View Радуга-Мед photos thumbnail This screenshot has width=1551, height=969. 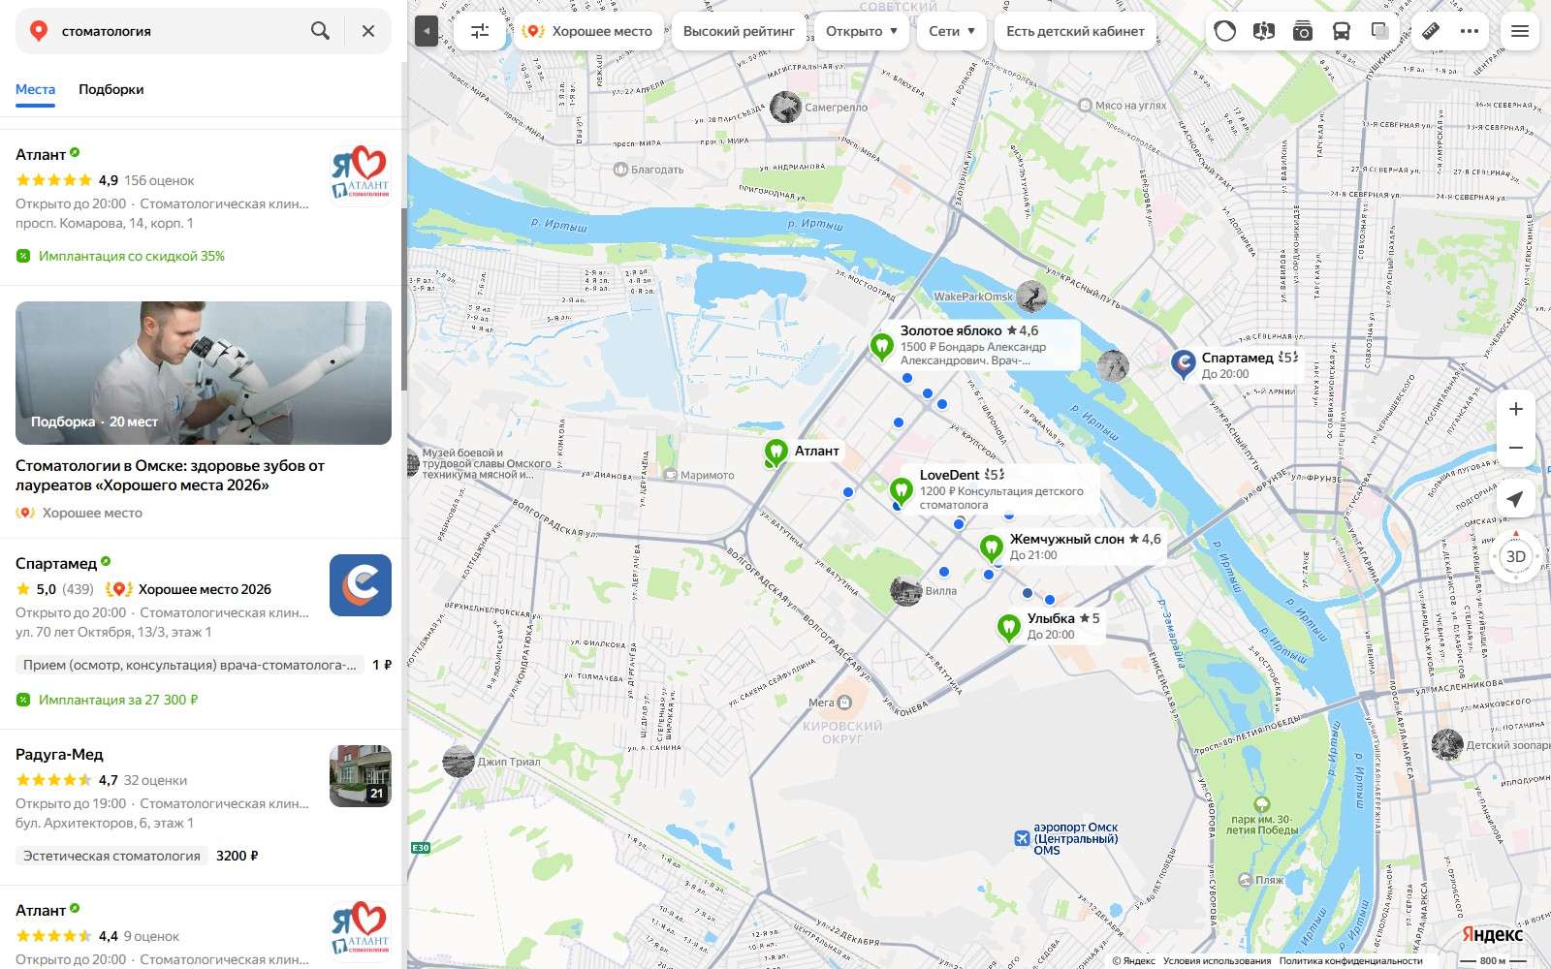[x=361, y=776]
